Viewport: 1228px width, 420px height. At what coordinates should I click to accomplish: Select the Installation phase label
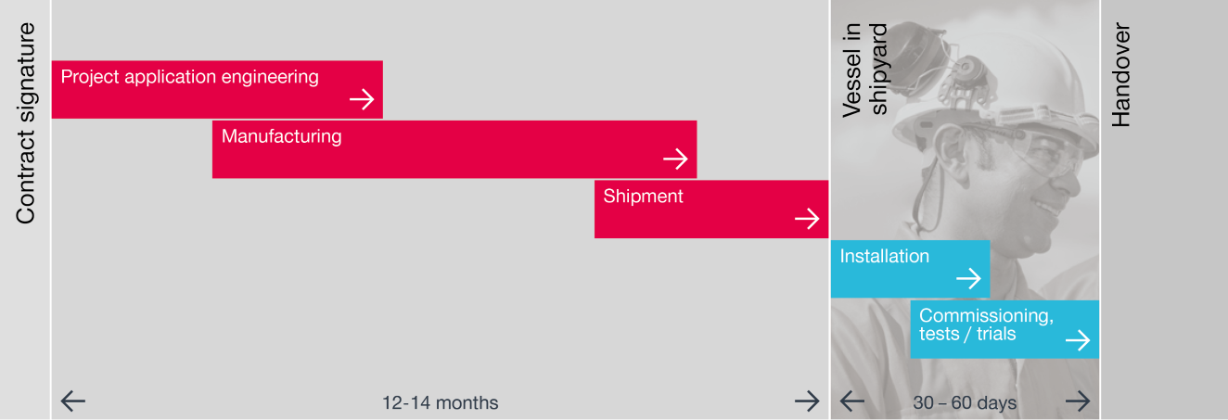[884, 256]
